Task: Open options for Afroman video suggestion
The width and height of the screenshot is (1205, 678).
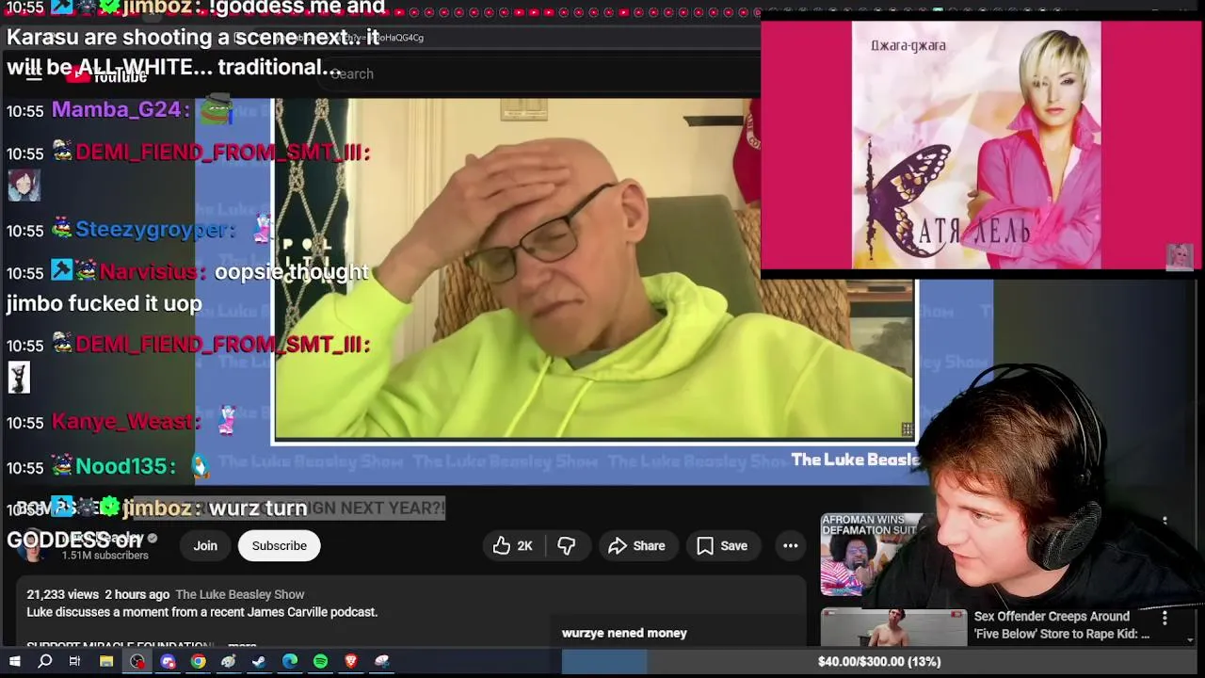Action: (x=1165, y=521)
